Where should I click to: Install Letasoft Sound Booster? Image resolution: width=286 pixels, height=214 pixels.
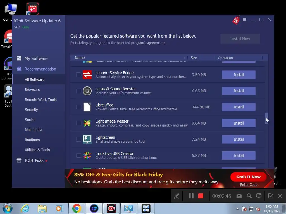pos(239,91)
